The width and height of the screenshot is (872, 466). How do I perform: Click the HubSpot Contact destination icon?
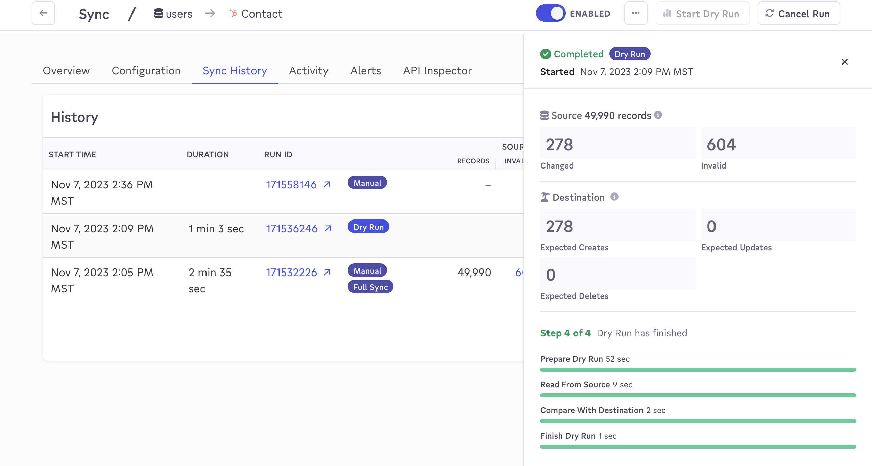[233, 14]
